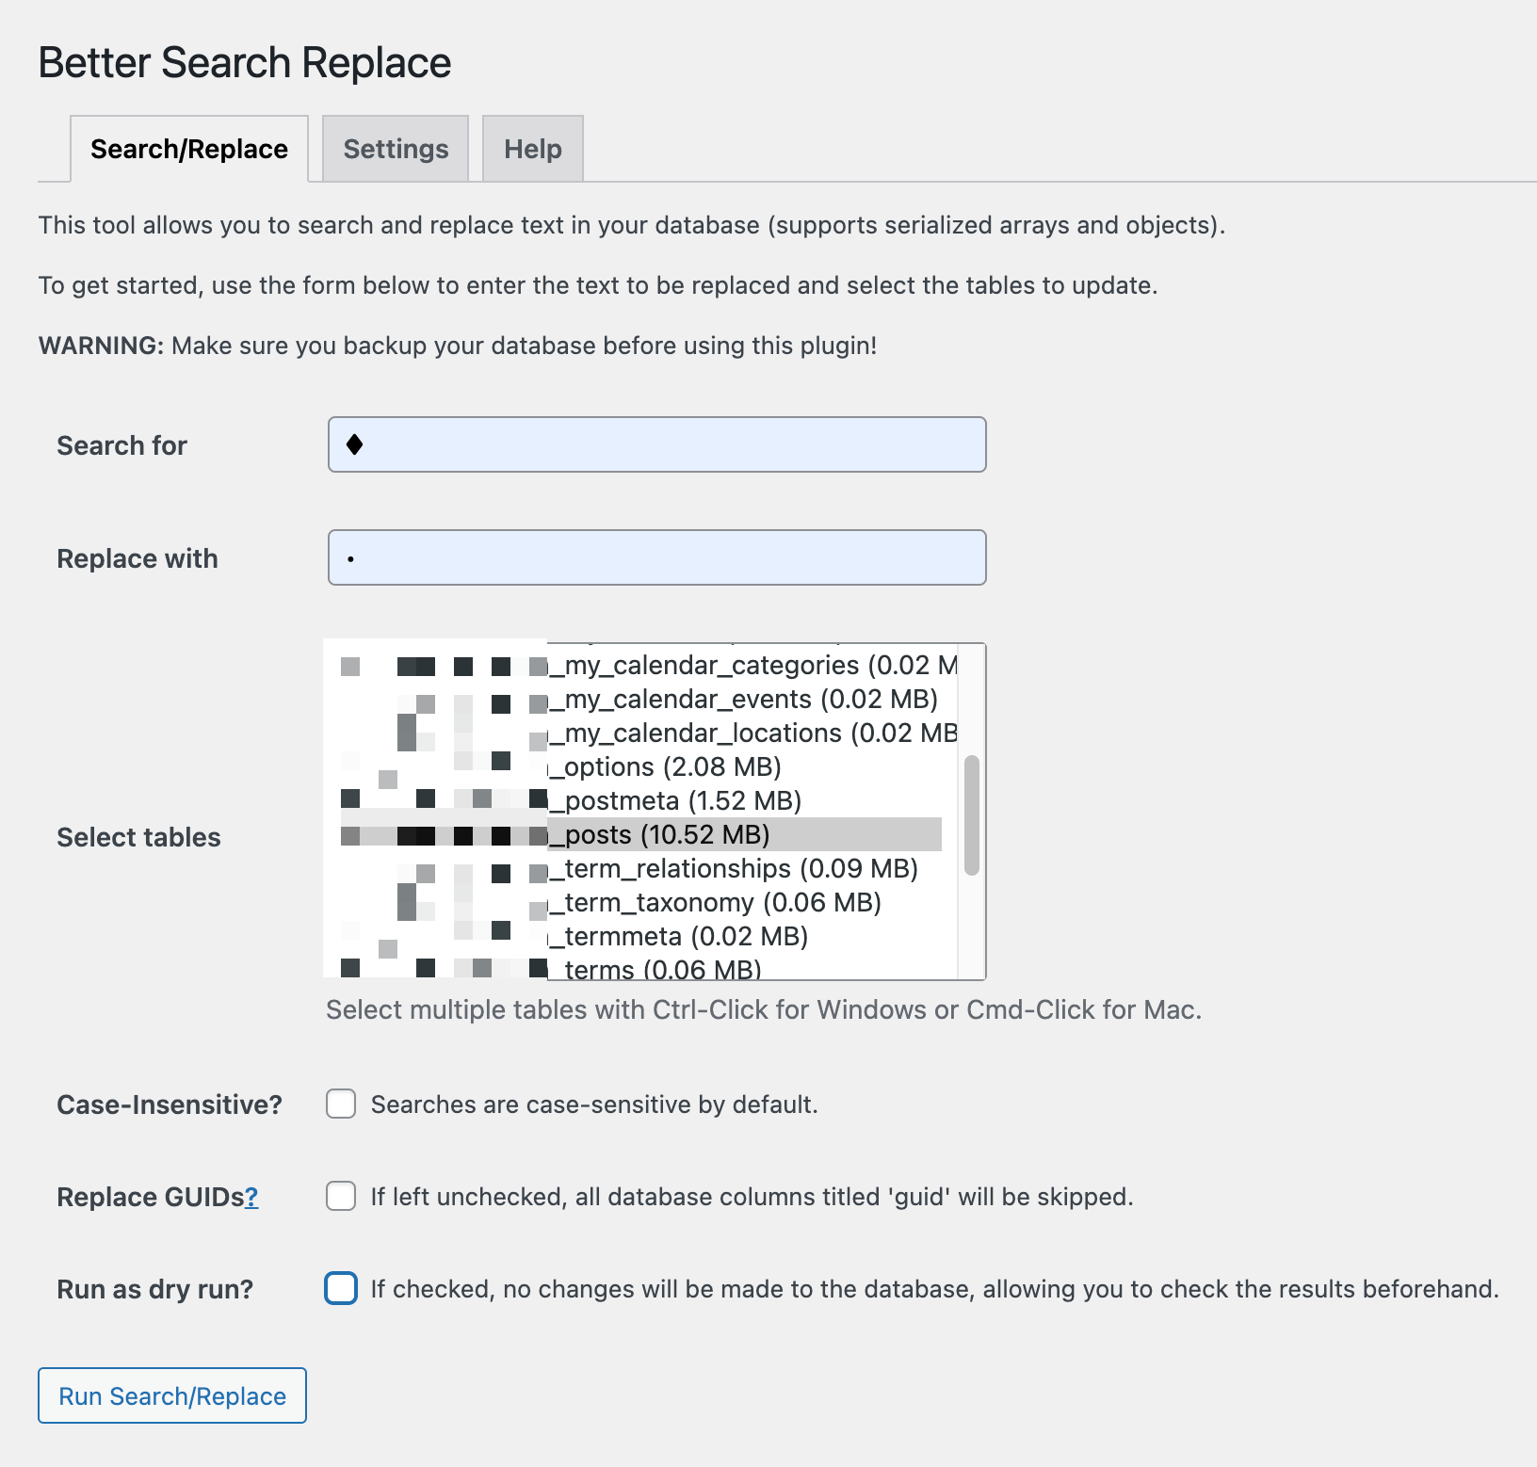Enable the Case-Insensitive checkbox
Image resolution: width=1537 pixels, height=1467 pixels.
point(341,1104)
